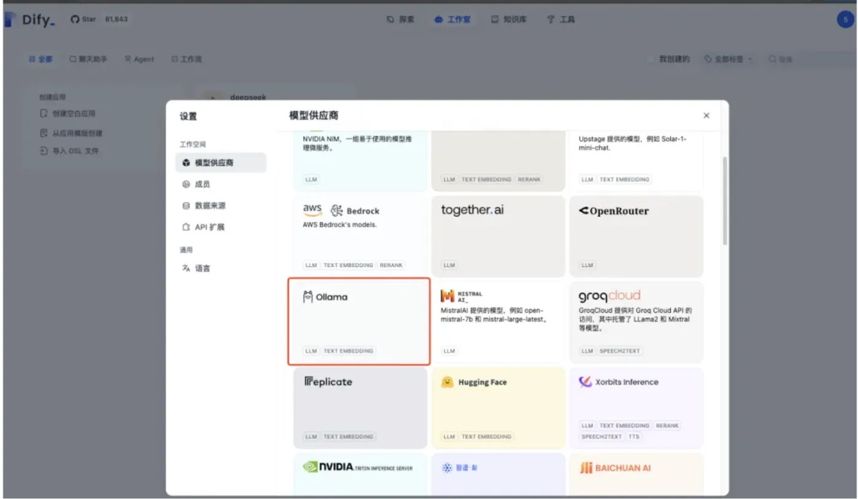This screenshot has width=858, height=499.
Task: Click the 语言 translate icon
Action: tap(186, 268)
